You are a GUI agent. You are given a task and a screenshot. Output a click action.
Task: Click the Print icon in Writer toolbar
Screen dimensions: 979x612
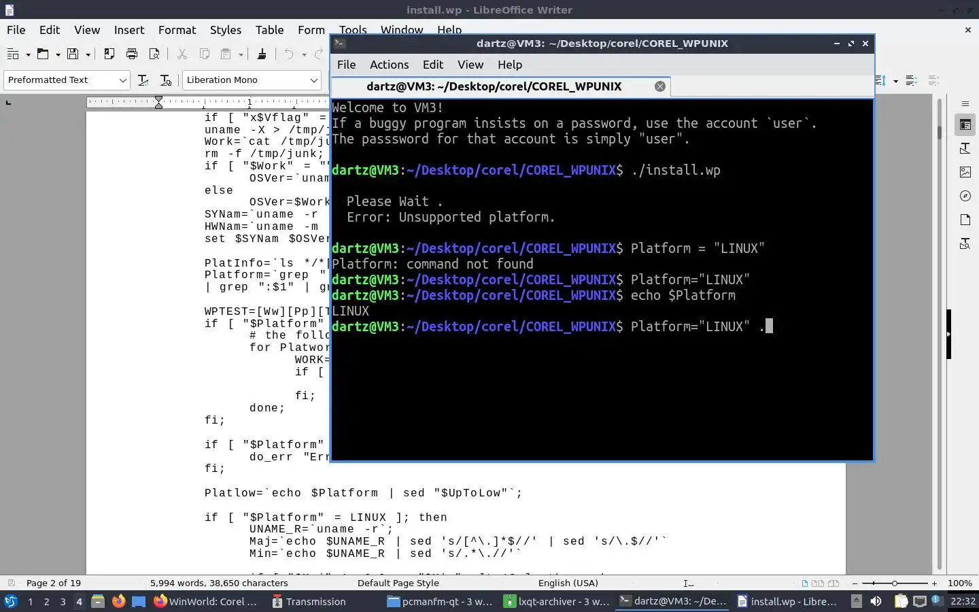tap(132, 54)
